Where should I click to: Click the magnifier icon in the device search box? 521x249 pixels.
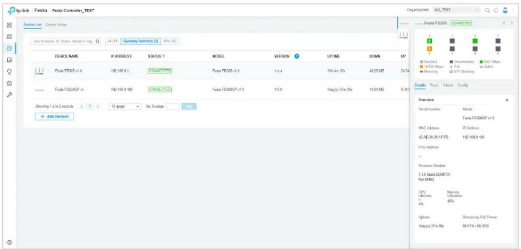(x=98, y=42)
